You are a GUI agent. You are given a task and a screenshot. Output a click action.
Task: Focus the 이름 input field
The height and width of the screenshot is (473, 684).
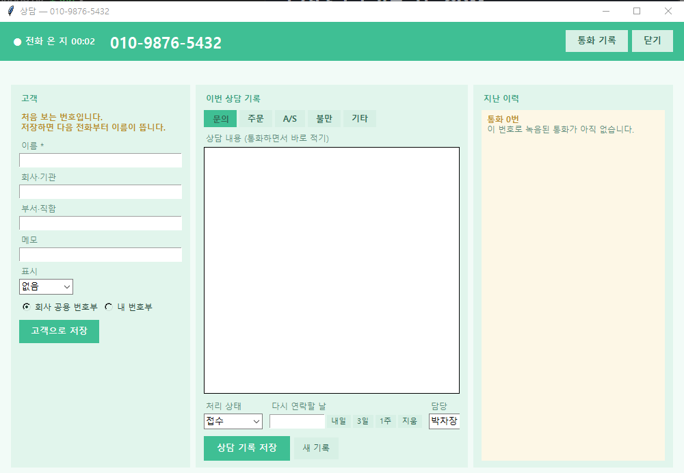tap(101, 160)
